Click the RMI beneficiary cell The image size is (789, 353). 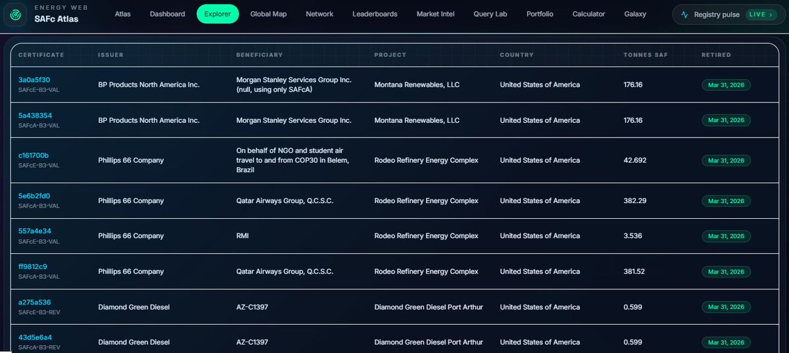pos(243,236)
